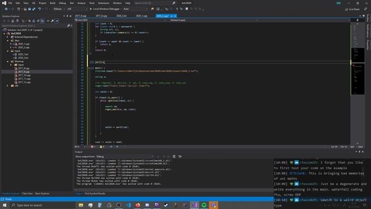Click the Search Solution Explorer field
The height and width of the screenshot is (209, 371).
pyautogui.click(x=34, y=26)
